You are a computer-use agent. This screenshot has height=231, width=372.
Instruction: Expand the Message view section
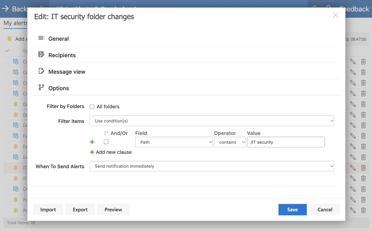click(x=186, y=72)
